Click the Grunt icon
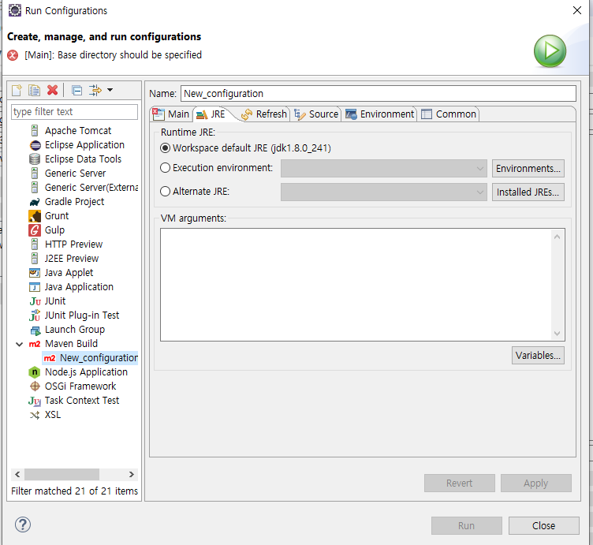The height and width of the screenshot is (545, 593). [x=35, y=216]
